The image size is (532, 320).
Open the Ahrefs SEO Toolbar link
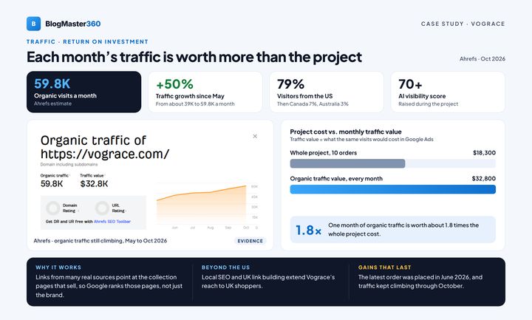tap(112, 222)
